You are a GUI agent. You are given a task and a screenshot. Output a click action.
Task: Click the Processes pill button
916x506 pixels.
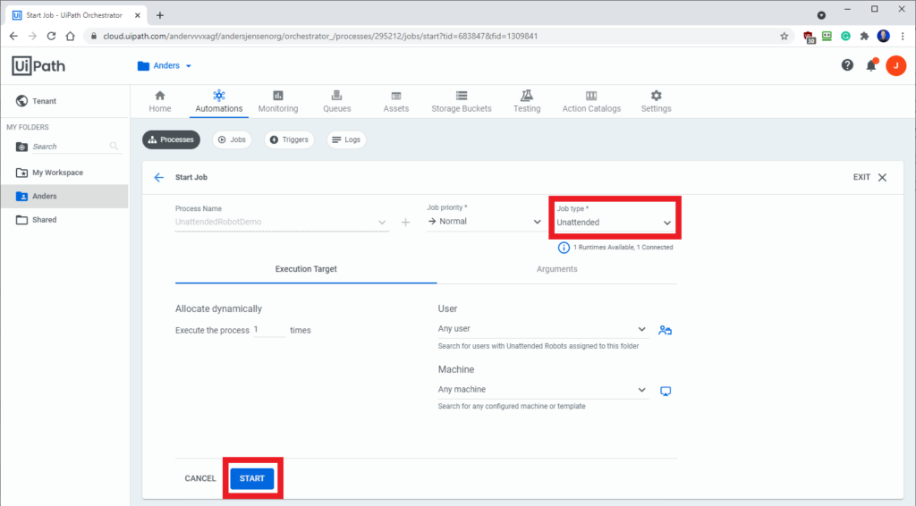tap(171, 139)
